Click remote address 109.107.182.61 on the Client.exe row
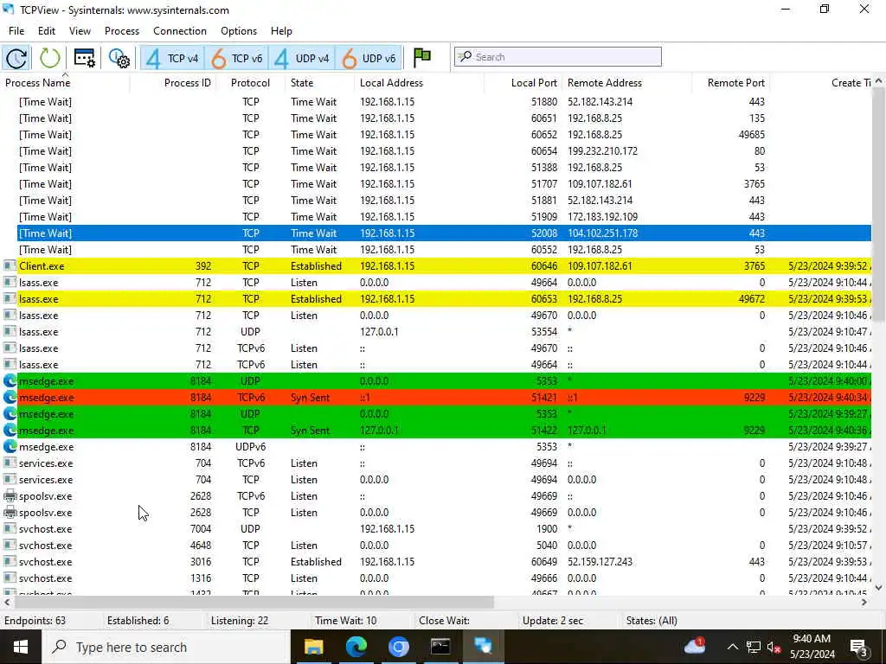Viewport: 886px width, 664px height. (600, 266)
